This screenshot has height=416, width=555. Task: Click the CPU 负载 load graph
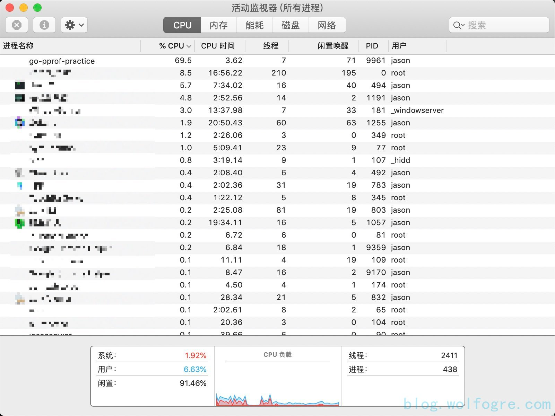coord(277,384)
